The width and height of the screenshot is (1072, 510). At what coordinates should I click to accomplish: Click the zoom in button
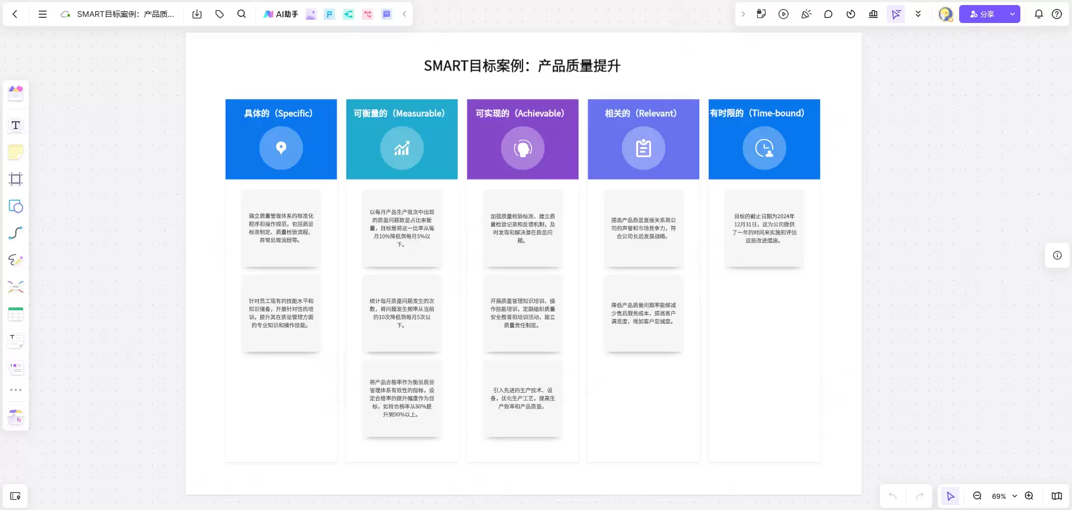pos(1029,496)
